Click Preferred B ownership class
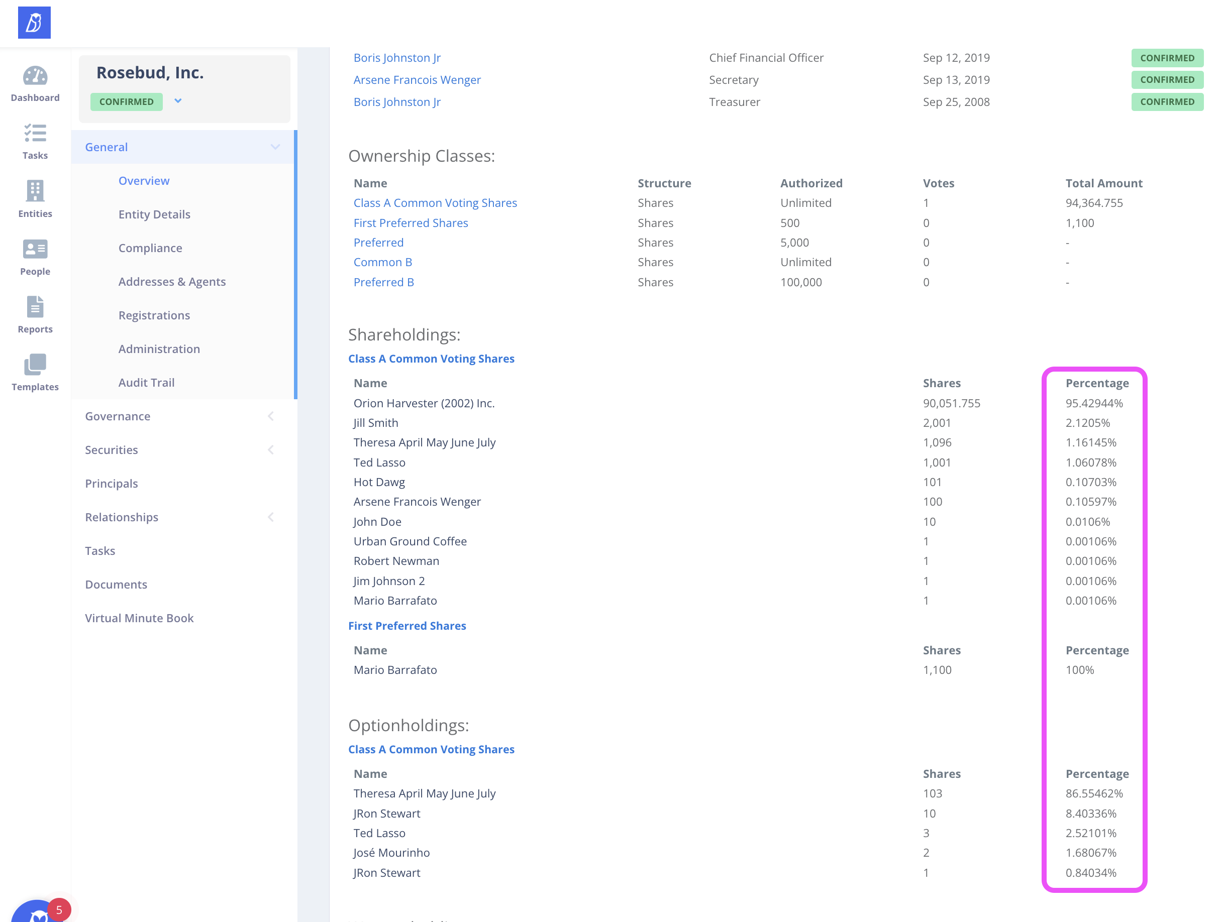Screen dimensions: 1222x922 coord(383,282)
